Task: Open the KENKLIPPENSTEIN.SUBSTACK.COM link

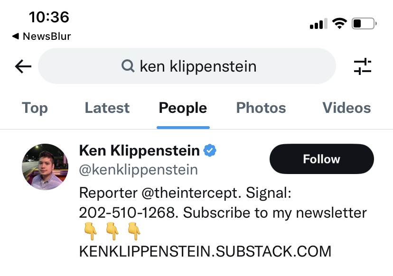Action: (205, 251)
